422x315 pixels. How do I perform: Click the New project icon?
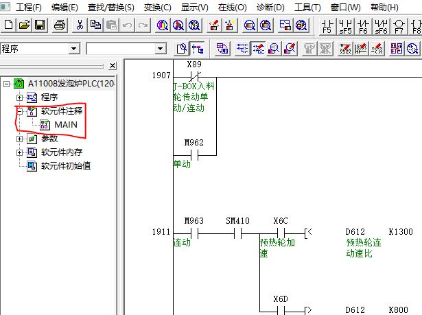point(9,25)
